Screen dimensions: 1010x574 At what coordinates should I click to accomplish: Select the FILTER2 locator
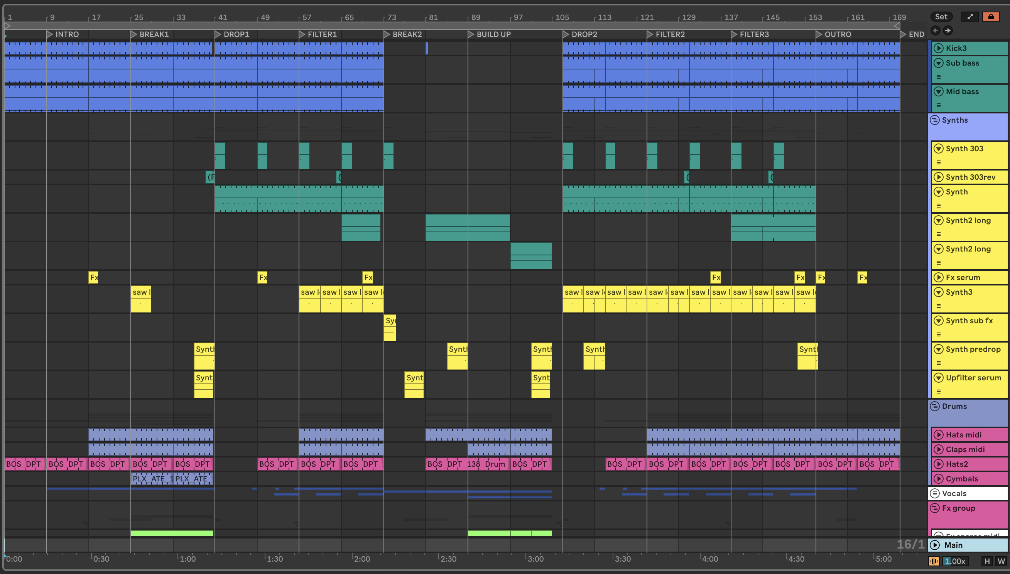666,34
